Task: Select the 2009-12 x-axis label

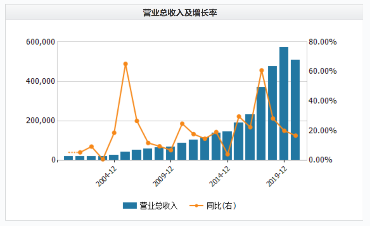Action: pos(164,176)
